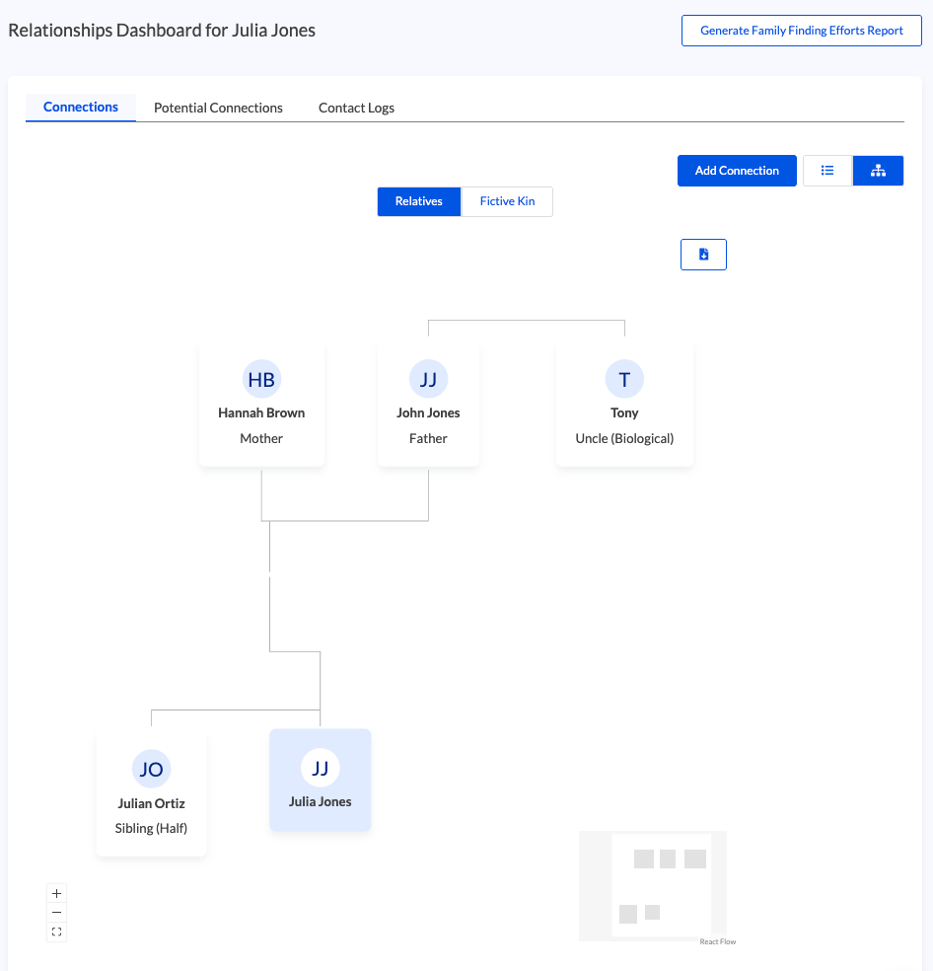933x971 pixels.
Task: Toggle to Relatives view
Action: (x=418, y=201)
